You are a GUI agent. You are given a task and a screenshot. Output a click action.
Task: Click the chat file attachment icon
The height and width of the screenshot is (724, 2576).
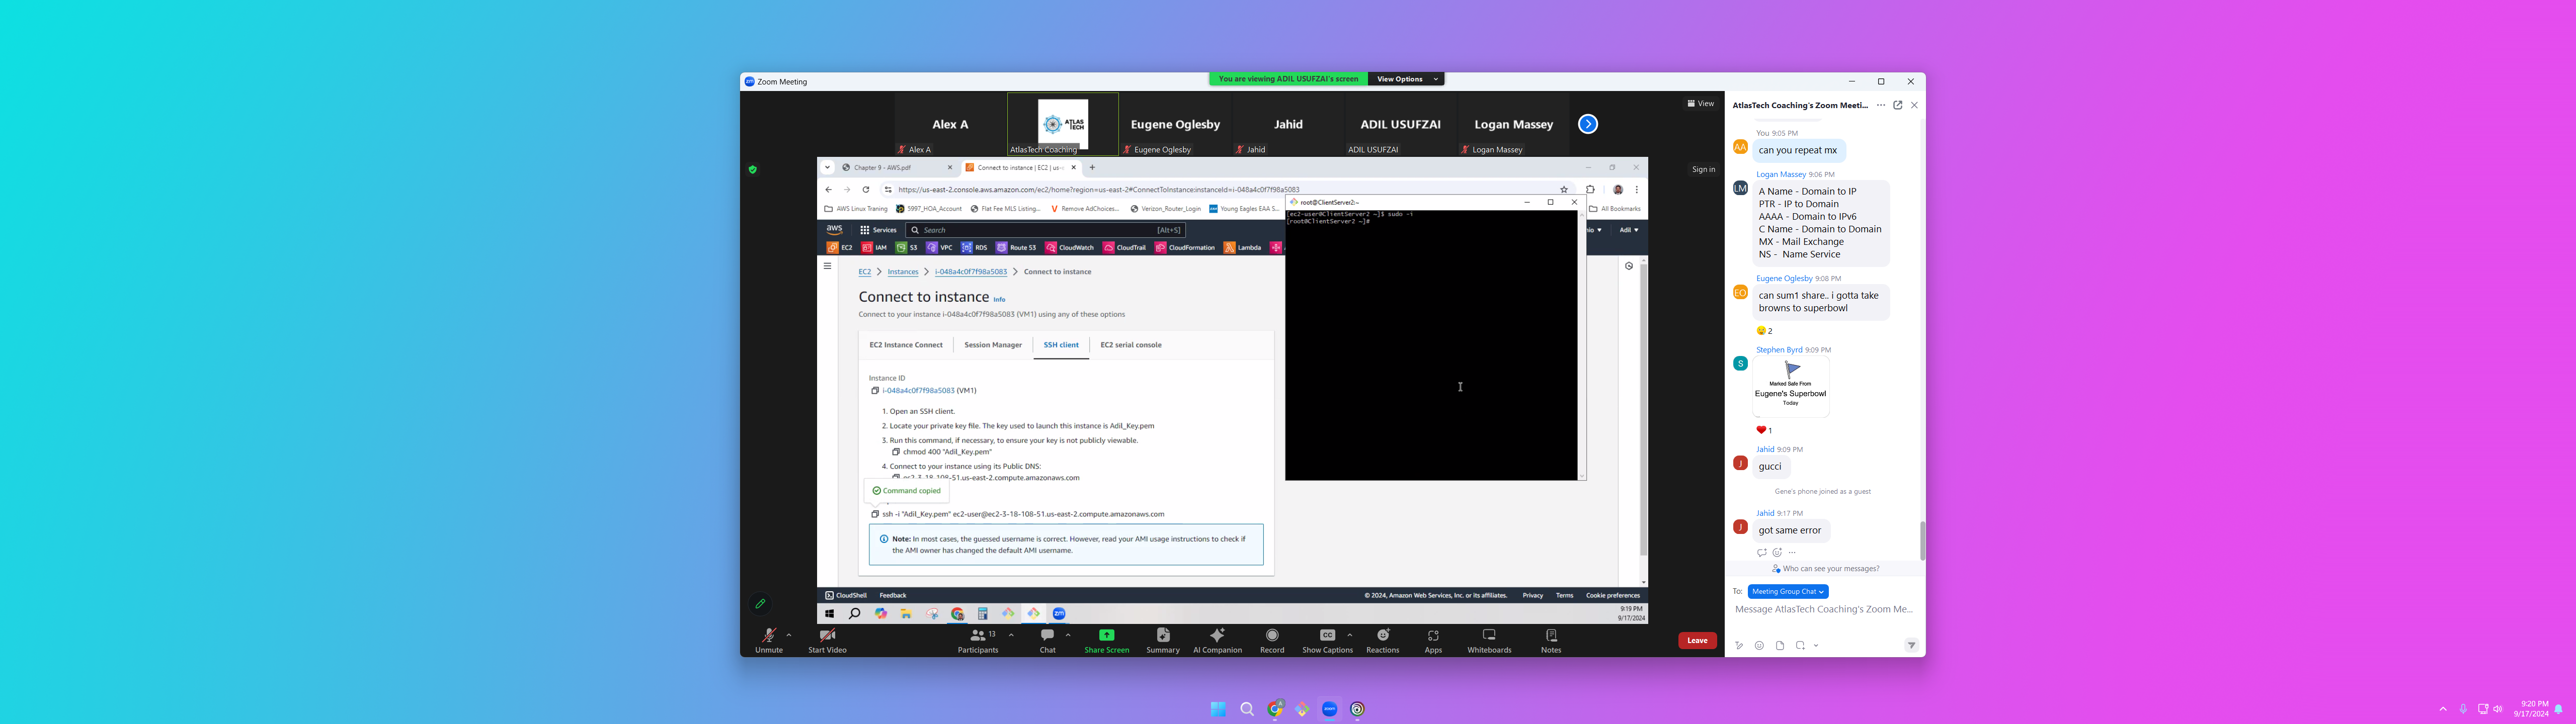click(1779, 646)
